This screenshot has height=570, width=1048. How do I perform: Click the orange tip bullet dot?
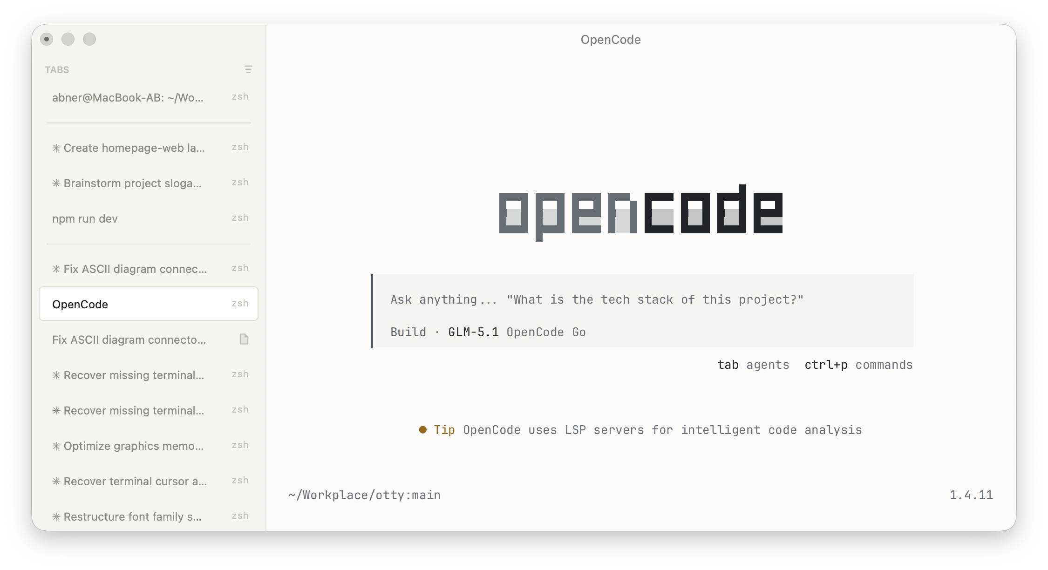pyautogui.click(x=423, y=429)
